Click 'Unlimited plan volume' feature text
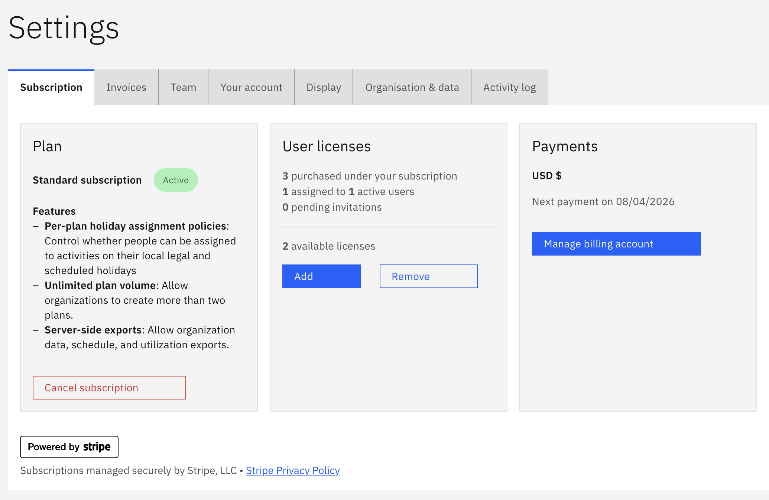Viewport: 769px width, 500px height. [100, 285]
